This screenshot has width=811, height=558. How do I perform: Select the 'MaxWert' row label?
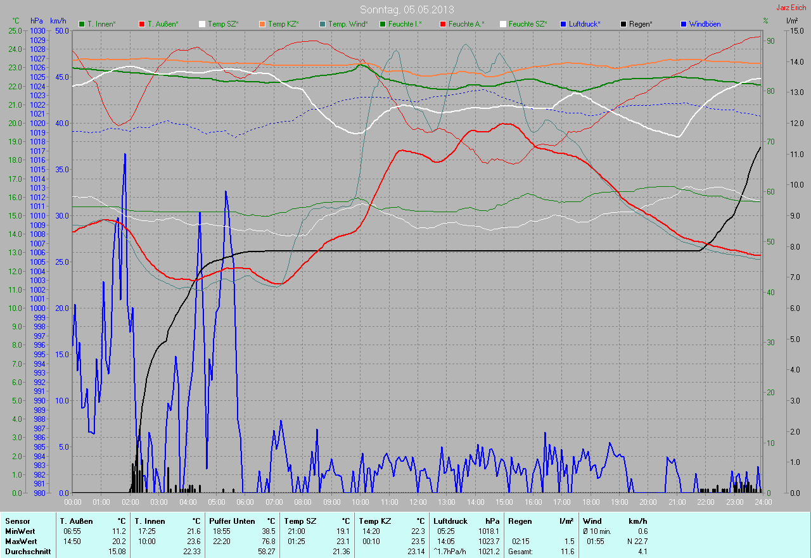20,542
